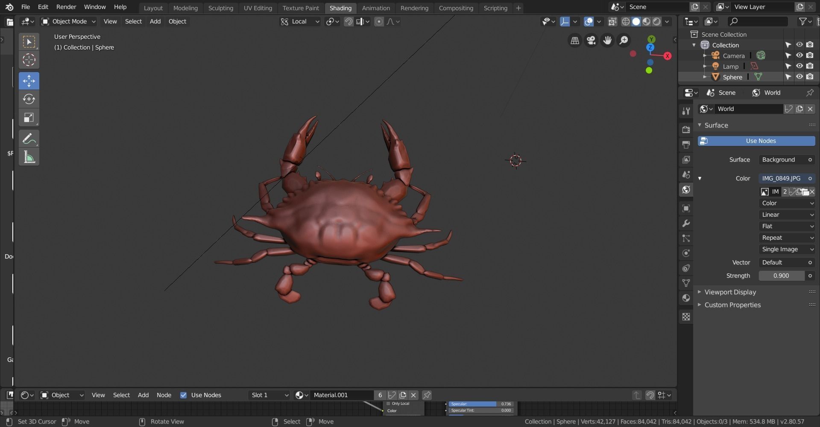Select the Move tool
820x427 pixels.
[x=29, y=81]
